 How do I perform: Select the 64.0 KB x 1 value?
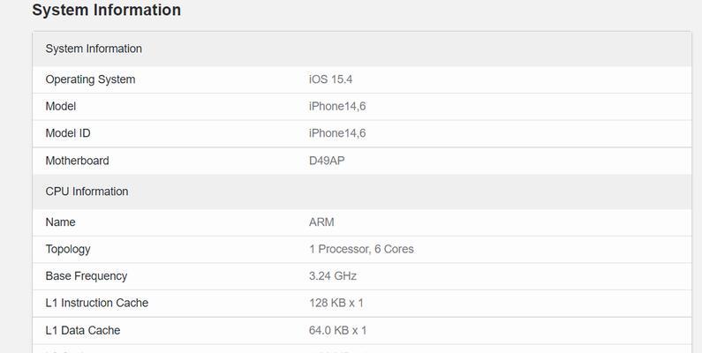click(337, 331)
